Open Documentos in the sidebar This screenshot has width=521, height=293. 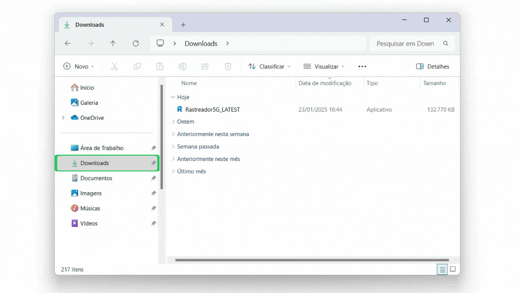96,178
